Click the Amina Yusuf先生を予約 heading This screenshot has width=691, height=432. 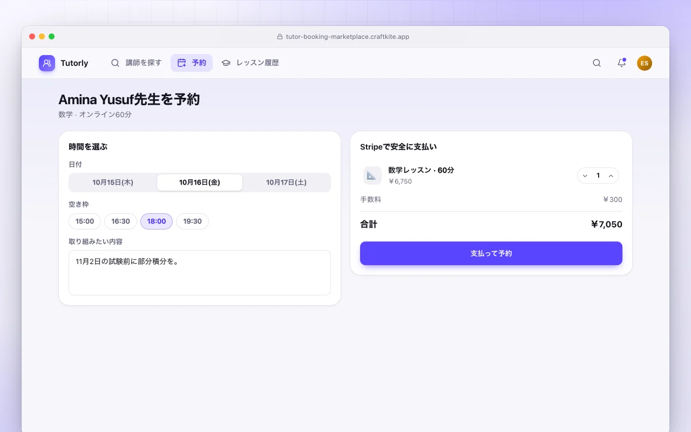[x=129, y=99]
